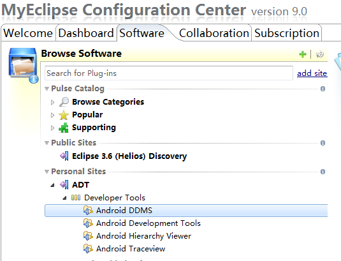Click the add site link
341x261 pixels.
click(312, 73)
